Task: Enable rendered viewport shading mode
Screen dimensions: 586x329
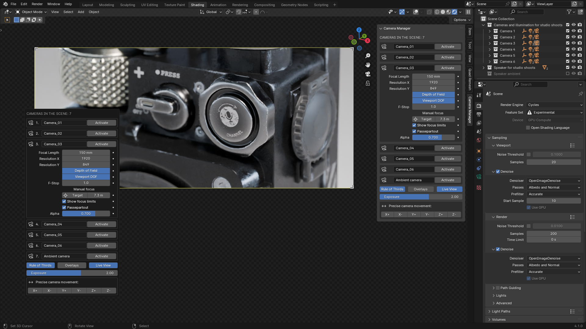Action: coord(454,12)
